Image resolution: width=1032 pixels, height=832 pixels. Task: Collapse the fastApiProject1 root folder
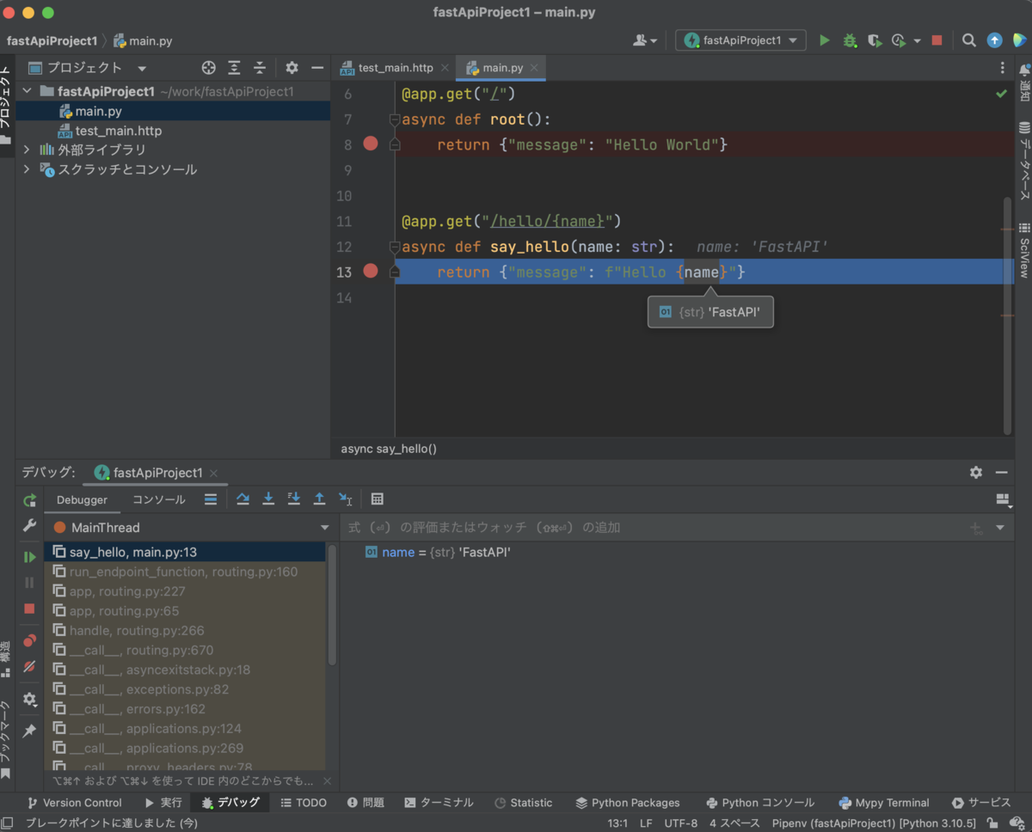pos(26,91)
